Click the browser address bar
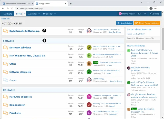The image size is (164, 119). coord(77,8)
